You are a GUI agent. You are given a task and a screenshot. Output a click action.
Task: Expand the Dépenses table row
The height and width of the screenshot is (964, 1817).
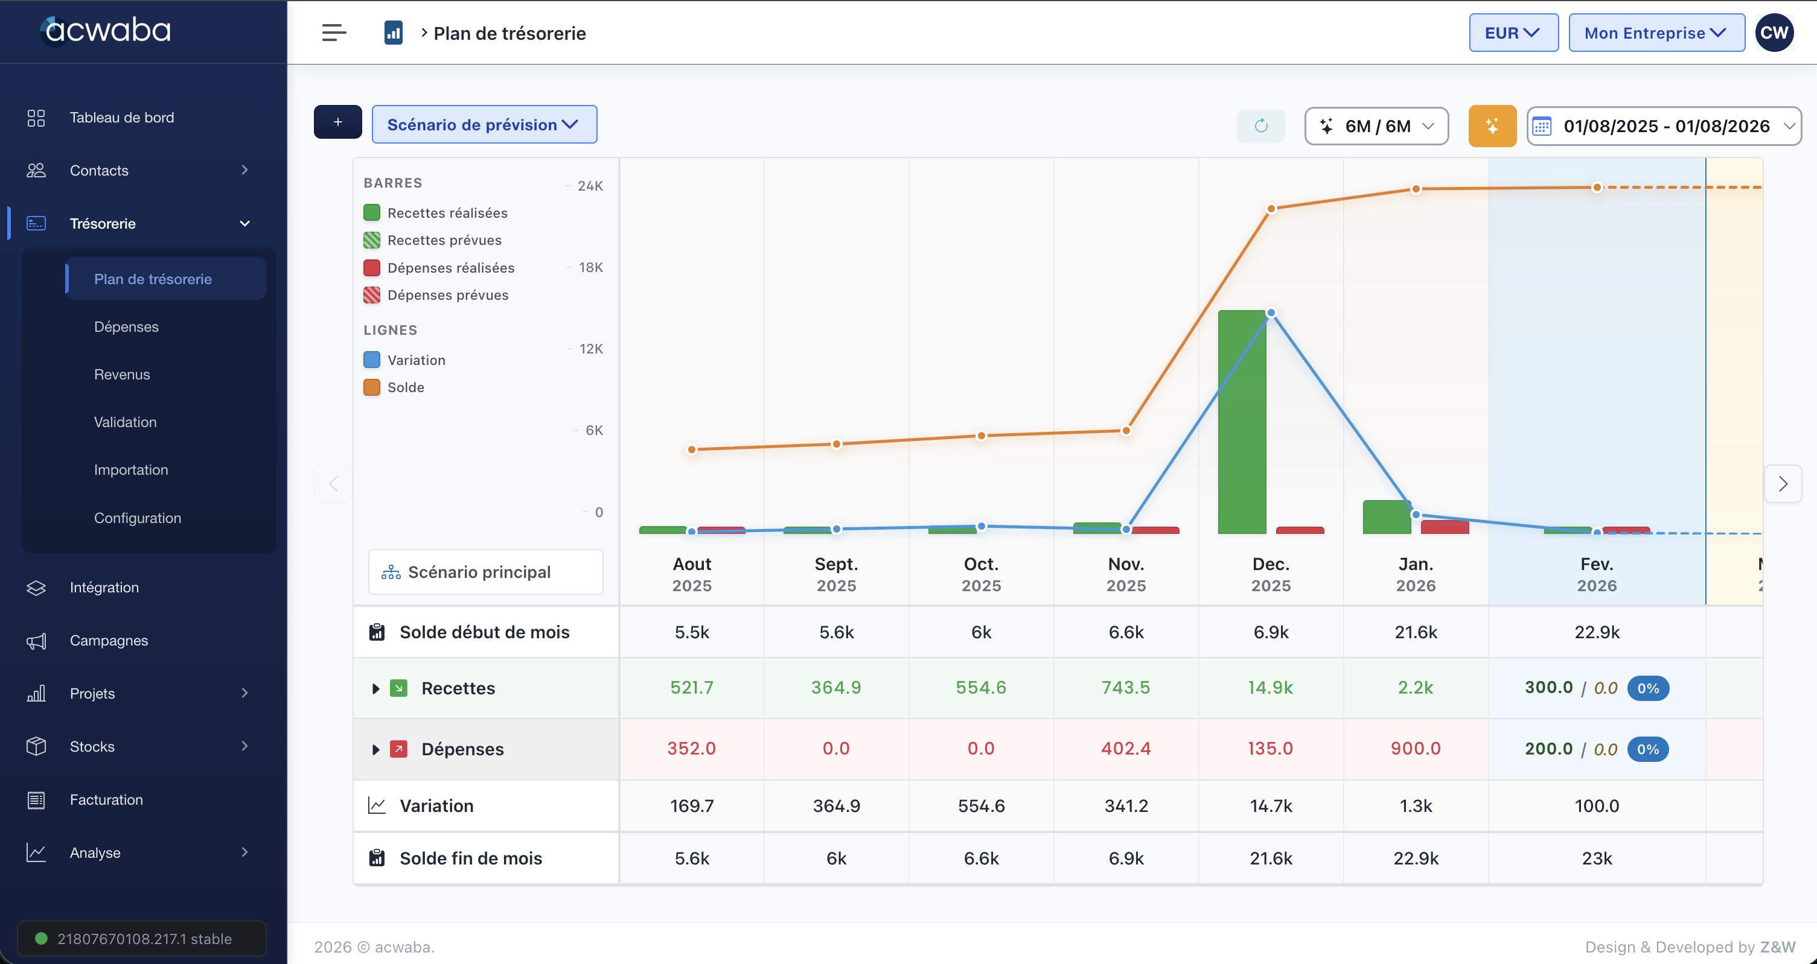pyautogui.click(x=375, y=749)
